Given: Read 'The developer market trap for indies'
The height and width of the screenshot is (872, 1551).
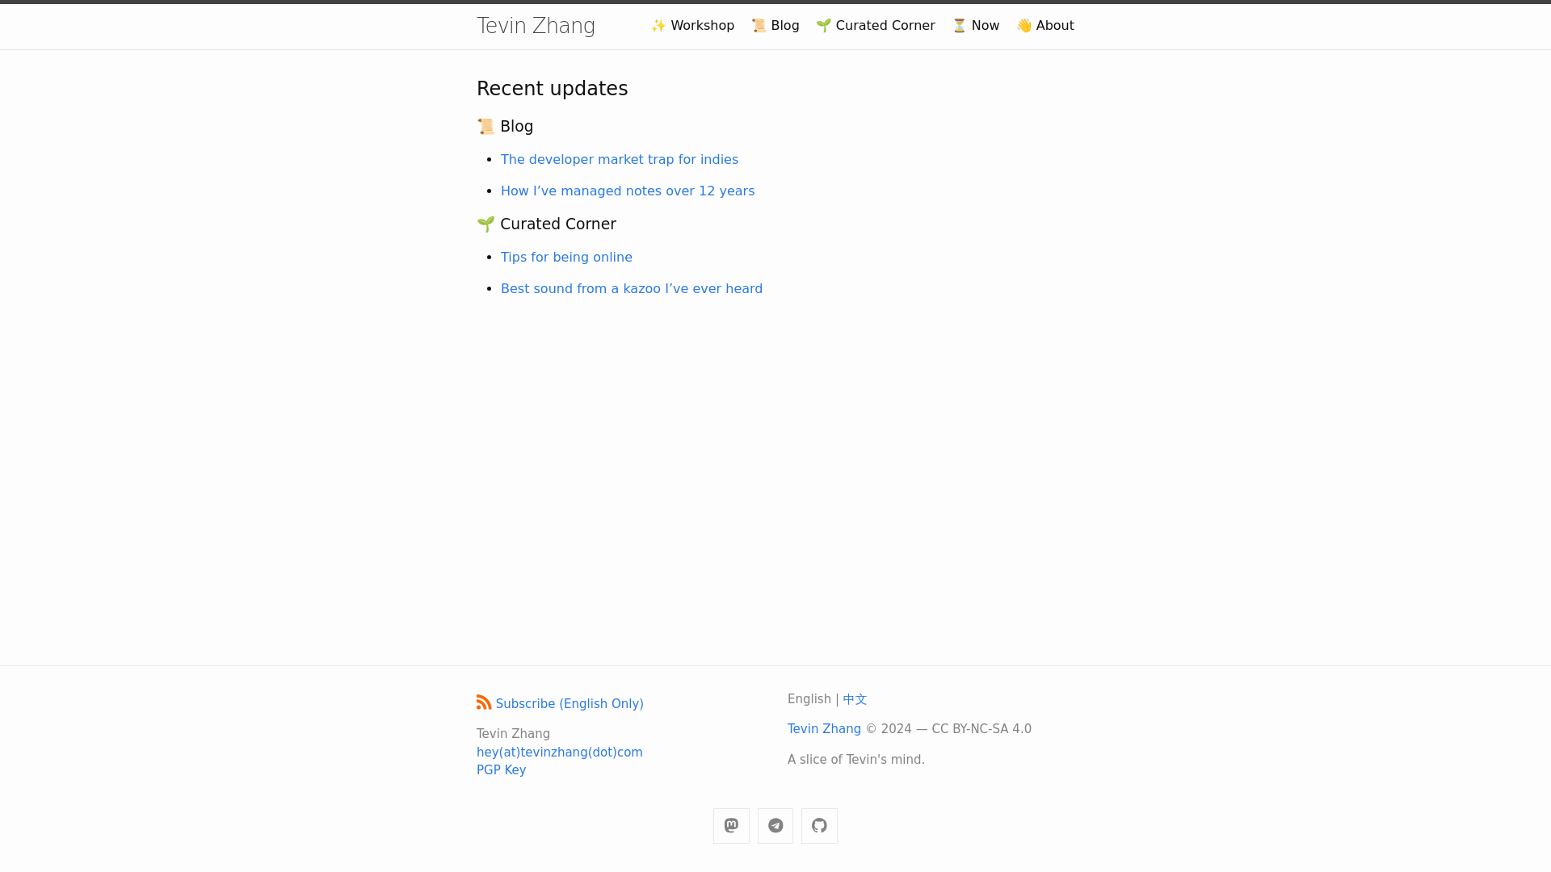Looking at the screenshot, I should tap(620, 160).
